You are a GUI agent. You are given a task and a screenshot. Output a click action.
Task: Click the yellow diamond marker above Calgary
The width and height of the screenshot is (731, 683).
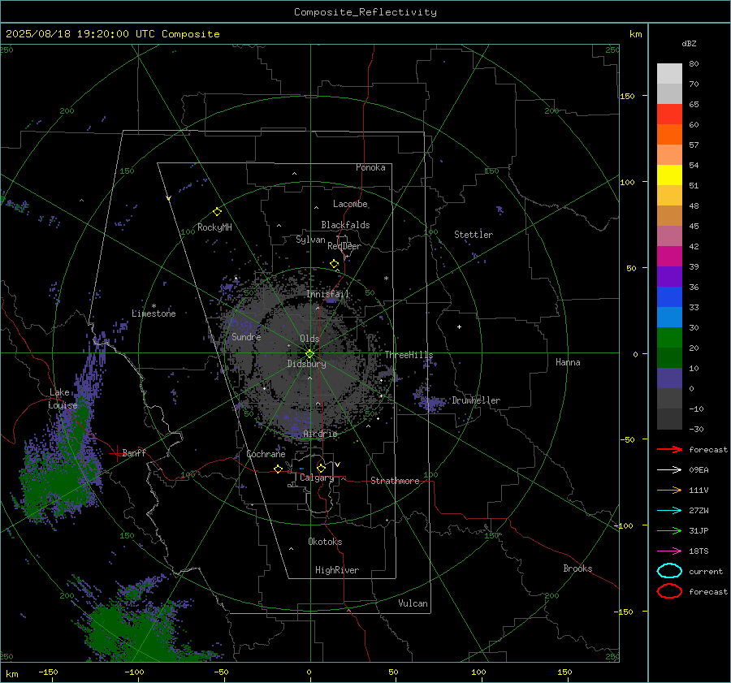pyautogui.click(x=321, y=468)
